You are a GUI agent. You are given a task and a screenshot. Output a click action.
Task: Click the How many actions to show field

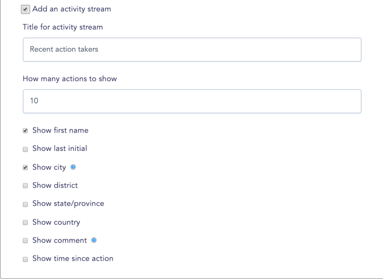[192, 101]
